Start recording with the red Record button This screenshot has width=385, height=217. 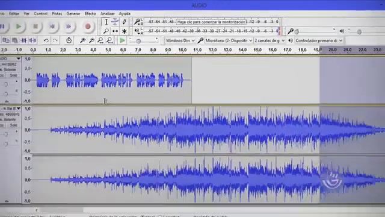coord(88,27)
